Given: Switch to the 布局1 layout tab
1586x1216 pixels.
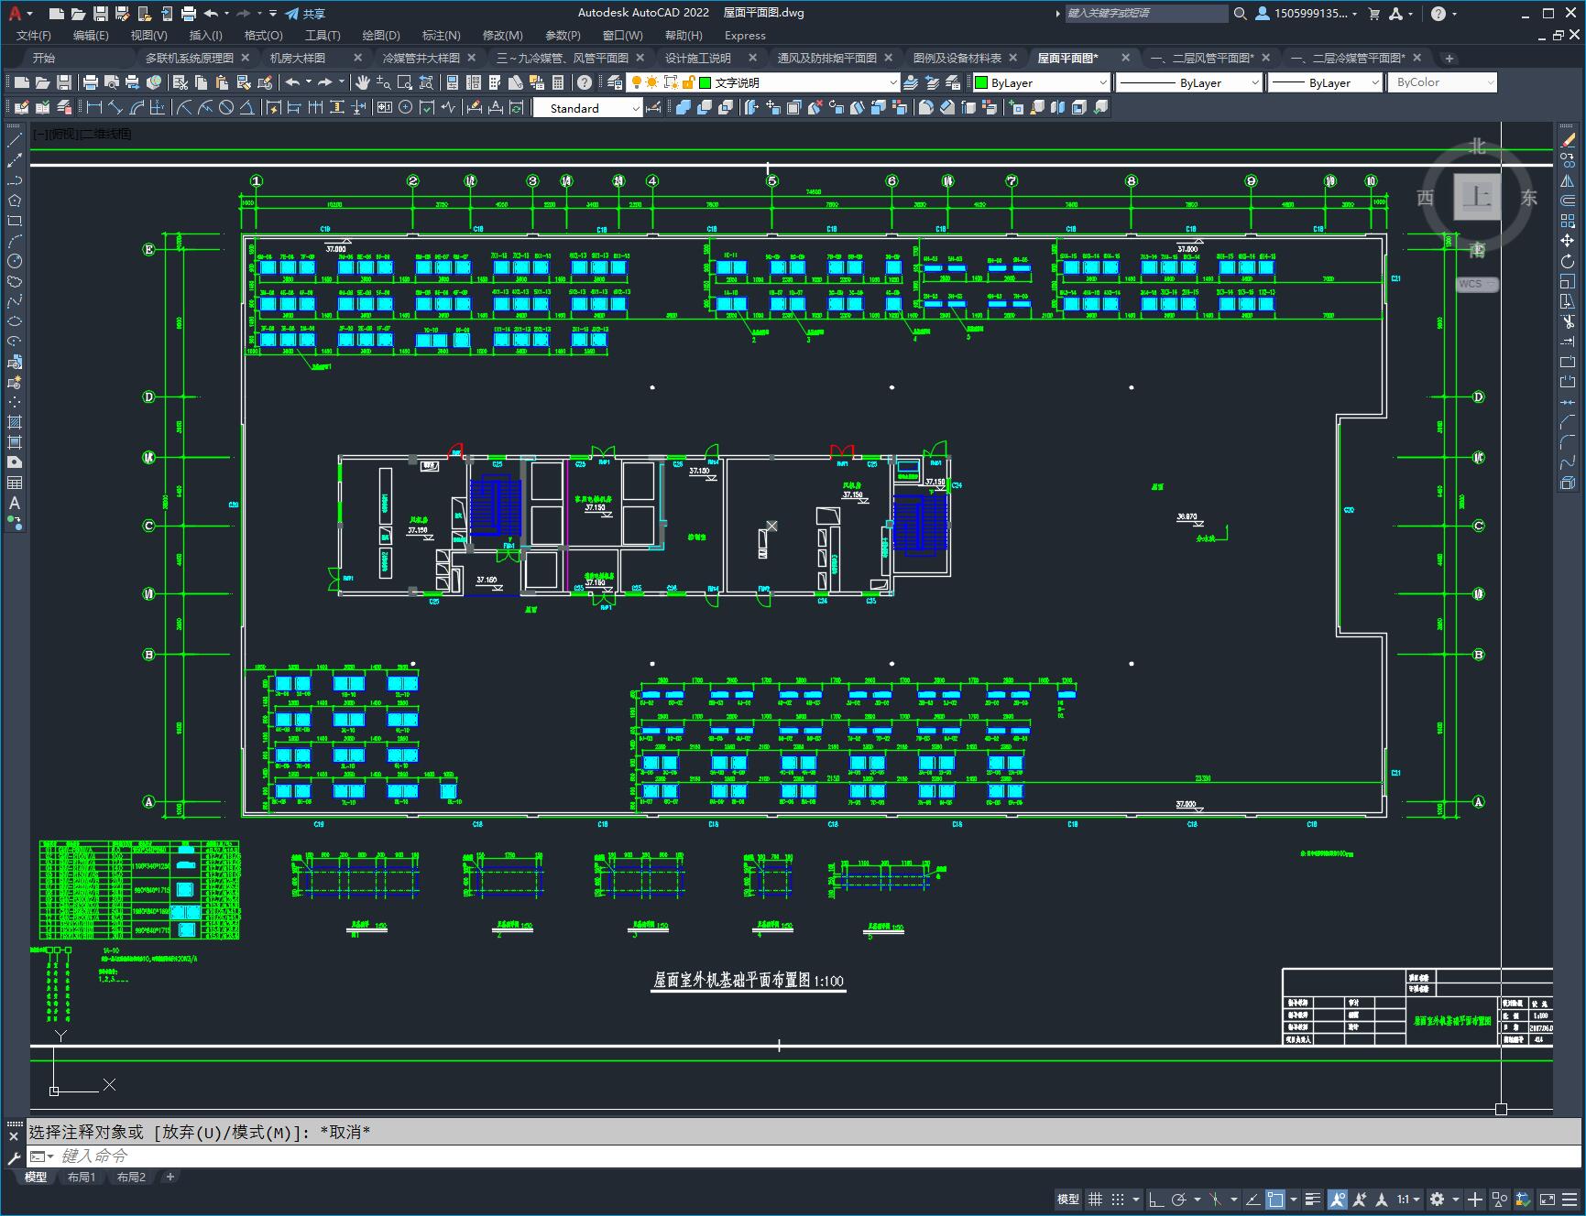Looking at the screenshot, I should click(x=82, y=1178).
